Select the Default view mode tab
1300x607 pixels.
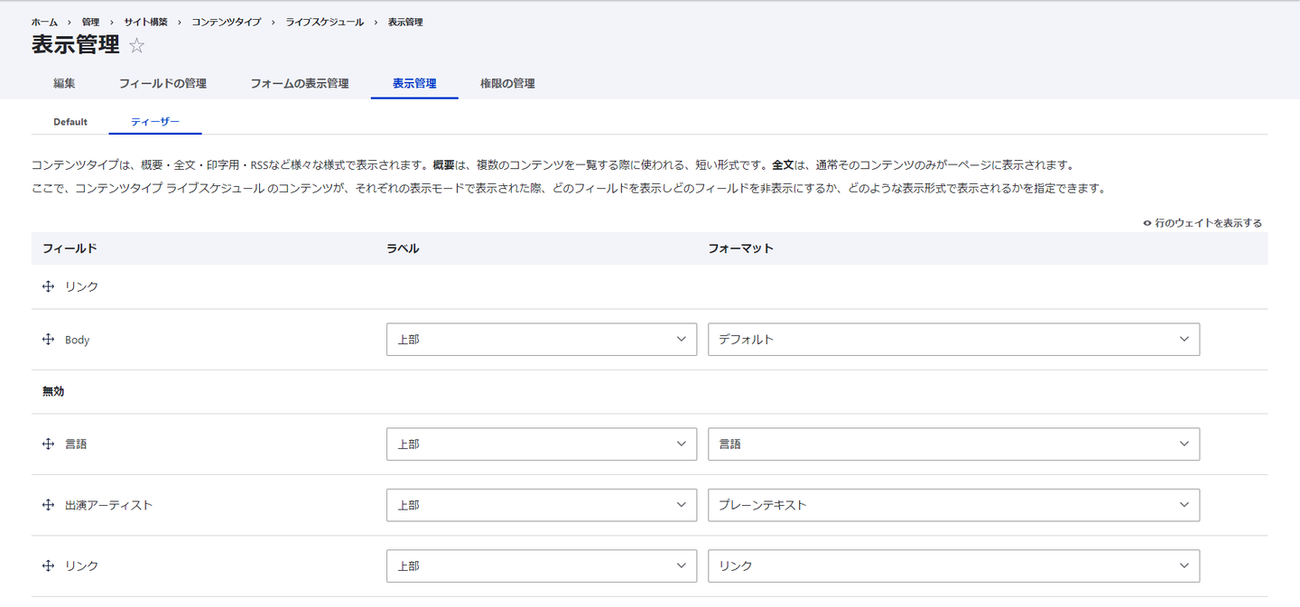(70, 122)
